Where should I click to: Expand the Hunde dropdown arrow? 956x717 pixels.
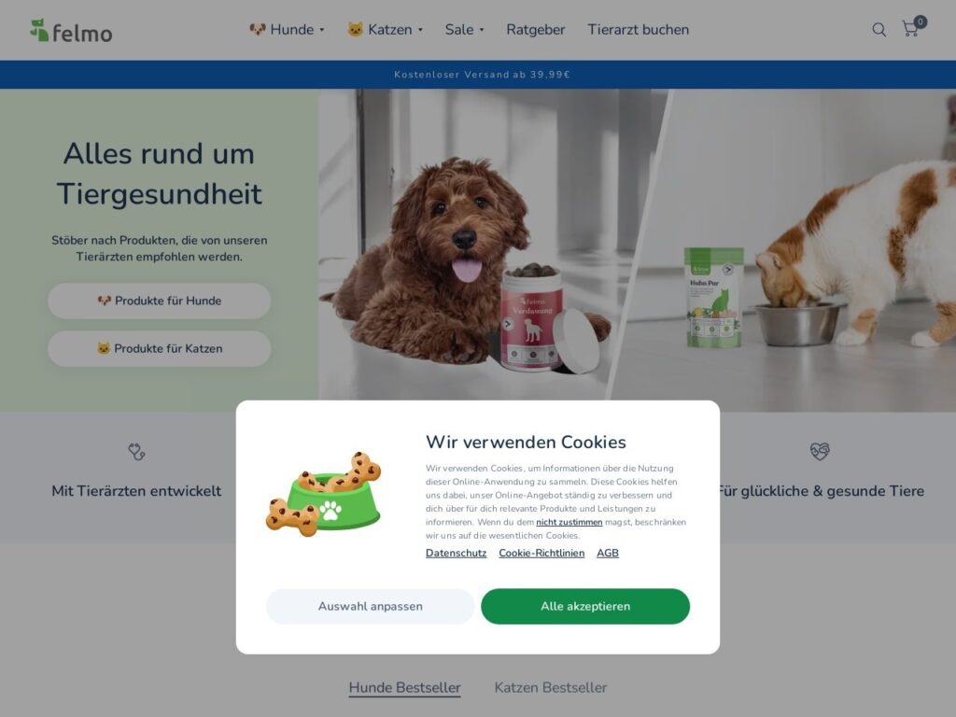(x=322, y=30)
